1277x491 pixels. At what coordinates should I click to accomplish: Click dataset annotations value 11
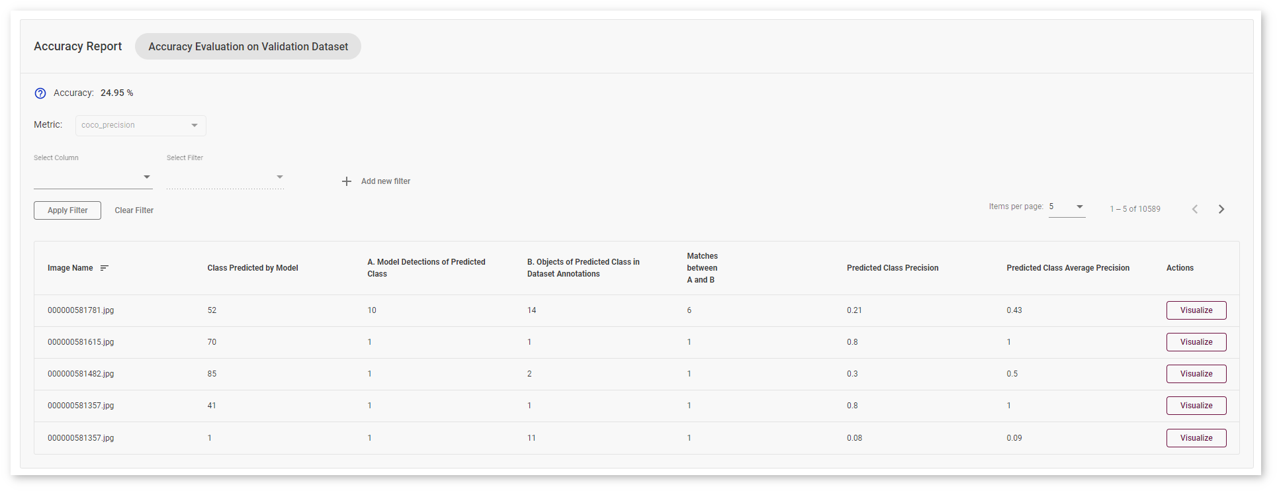click(x=531, y=438)
